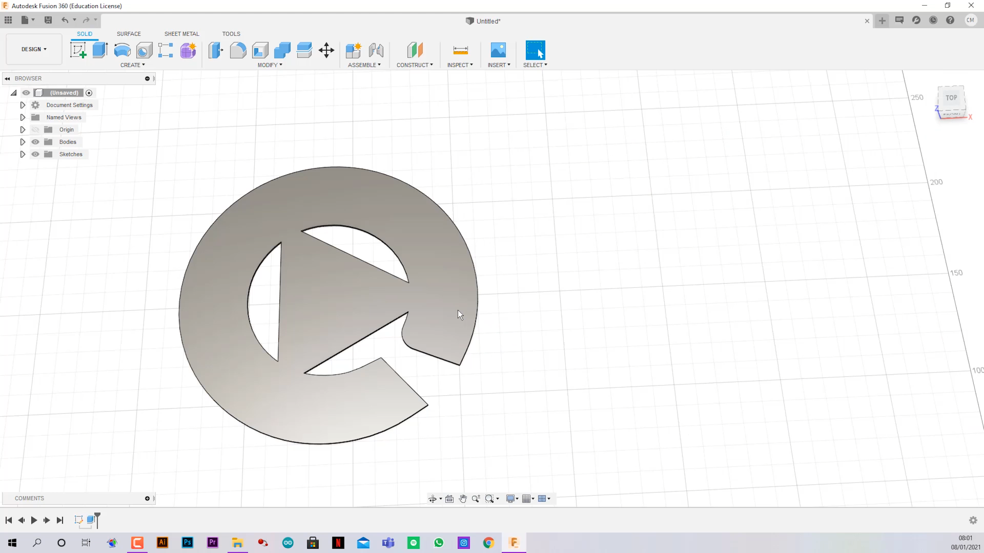Click the grid visibility toggle icon

tap(526, 498)
